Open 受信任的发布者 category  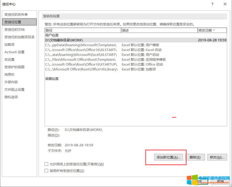click(16, 15)
